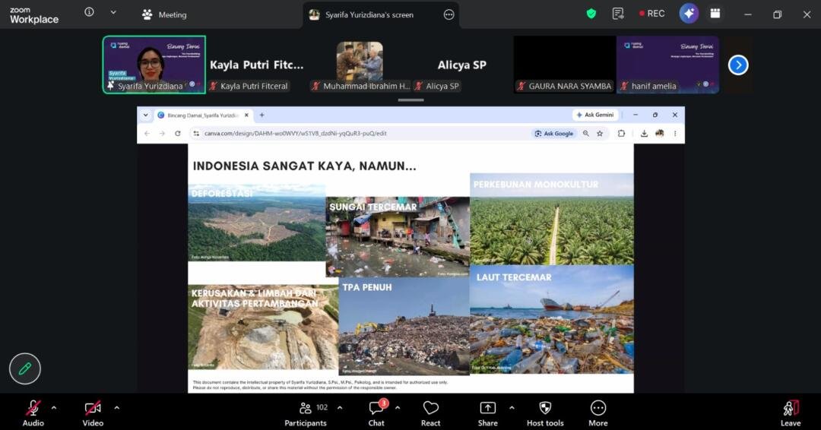
Task: Select Bincang Damai Canva browser tab
Action: click(201, 115)
